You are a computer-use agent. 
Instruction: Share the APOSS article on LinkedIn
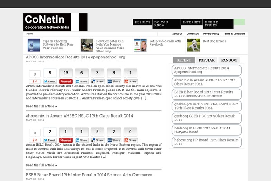tap(82, 81)
